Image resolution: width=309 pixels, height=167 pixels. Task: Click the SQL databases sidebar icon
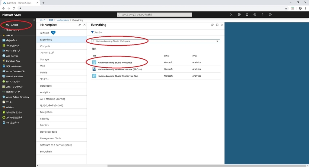click(x=4, y=66)
